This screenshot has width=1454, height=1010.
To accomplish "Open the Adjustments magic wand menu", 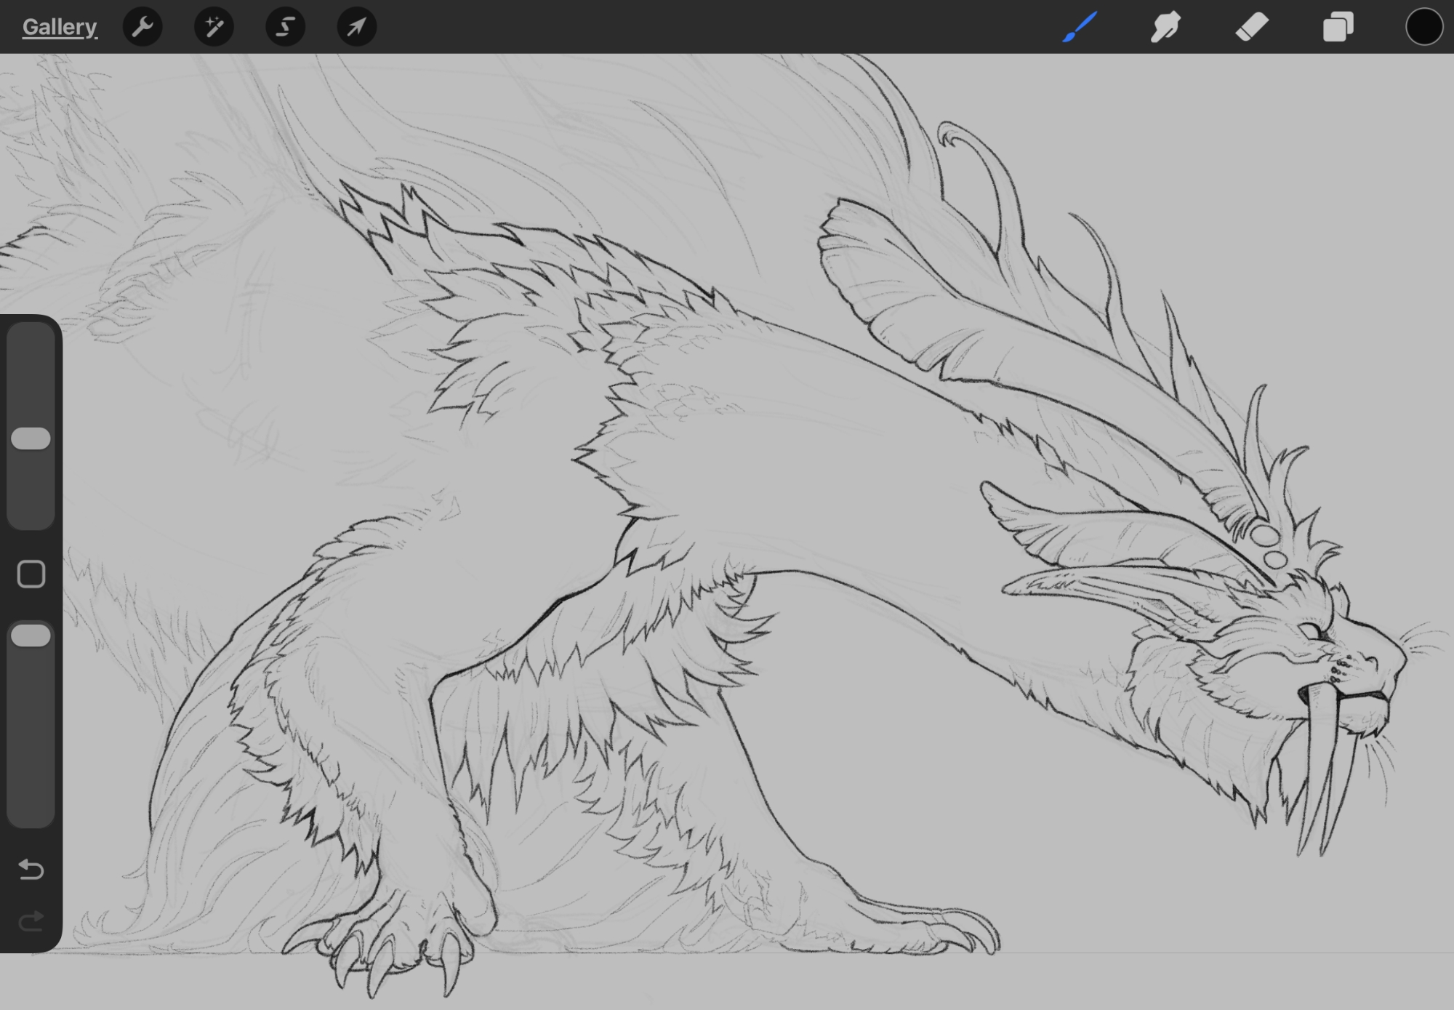I will (x=214, y=27).
